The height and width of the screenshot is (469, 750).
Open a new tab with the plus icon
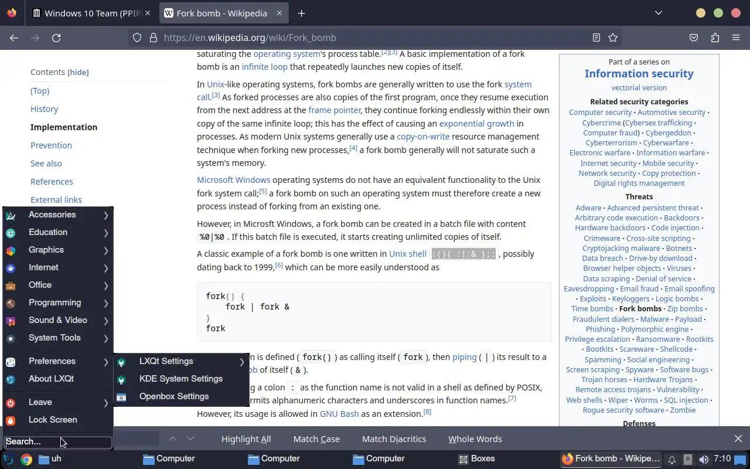point(301,13)
